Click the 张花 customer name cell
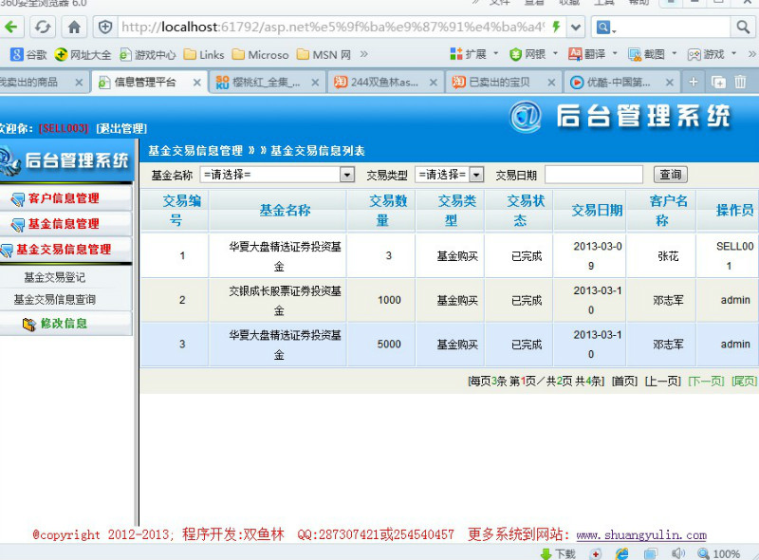 [x=661, y=255]
